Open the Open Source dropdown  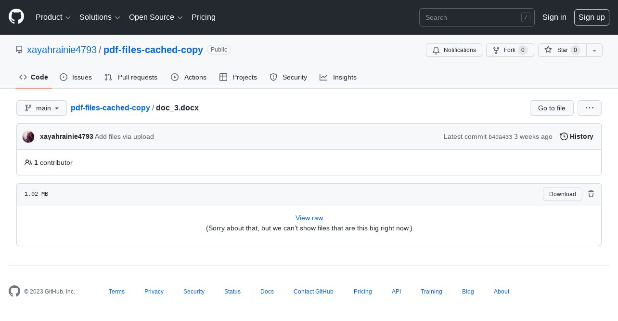156,17
